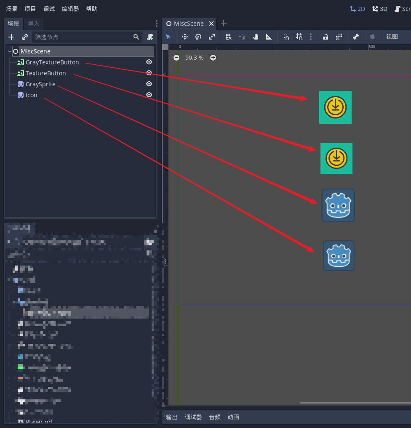
Task: Select the icon sprite node in tree
Action: 32,95
